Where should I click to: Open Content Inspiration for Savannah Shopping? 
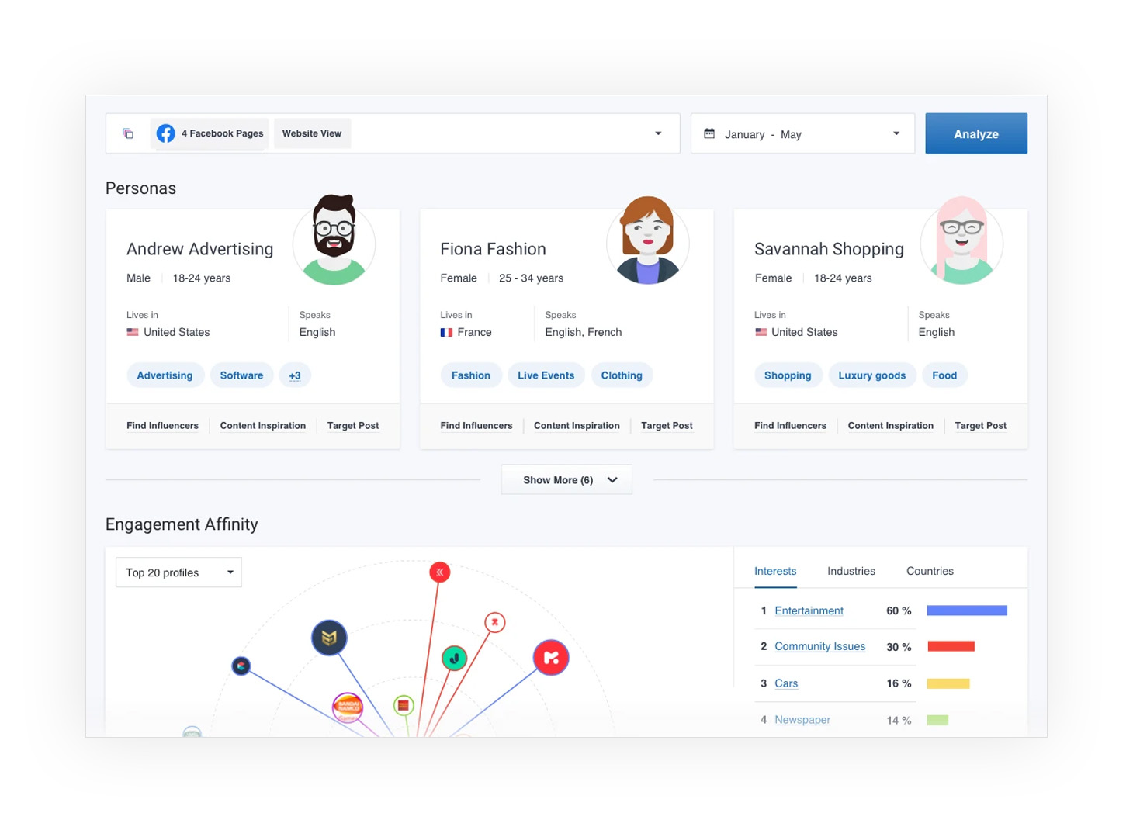tap(891, 426)
